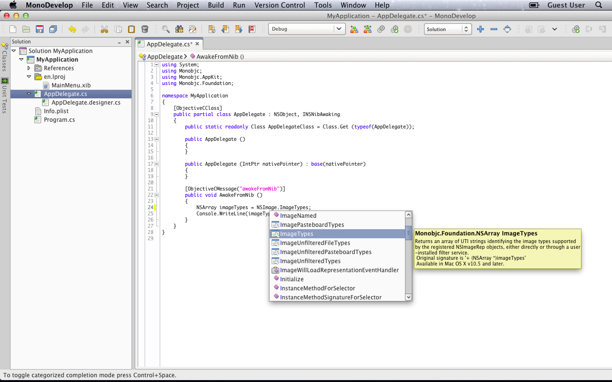Choose ImagePasteboardTypes from completion list
Viewport: 612px width, 382px height.
point(312,225)
